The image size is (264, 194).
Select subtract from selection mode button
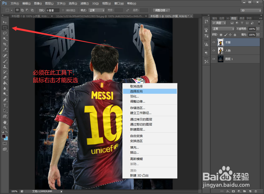pyautogui.click(x=27, y=10)
